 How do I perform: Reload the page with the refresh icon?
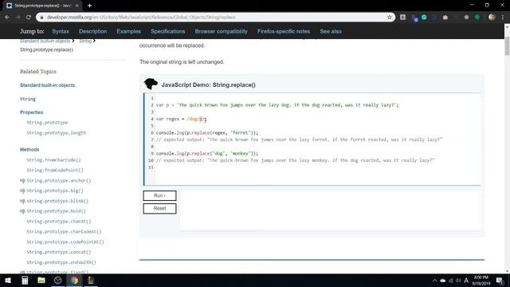(x=29, y=18)
